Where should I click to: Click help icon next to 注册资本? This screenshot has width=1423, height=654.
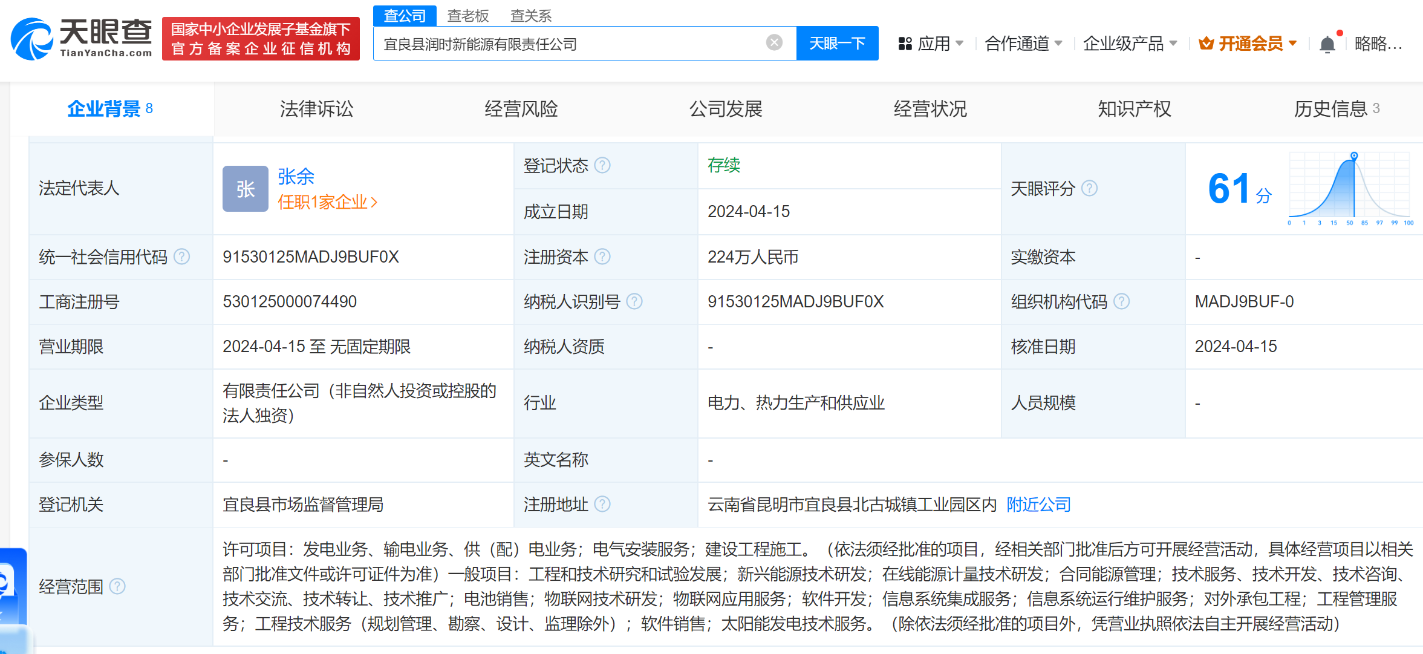pyautogui.click(x=602, y=257)
